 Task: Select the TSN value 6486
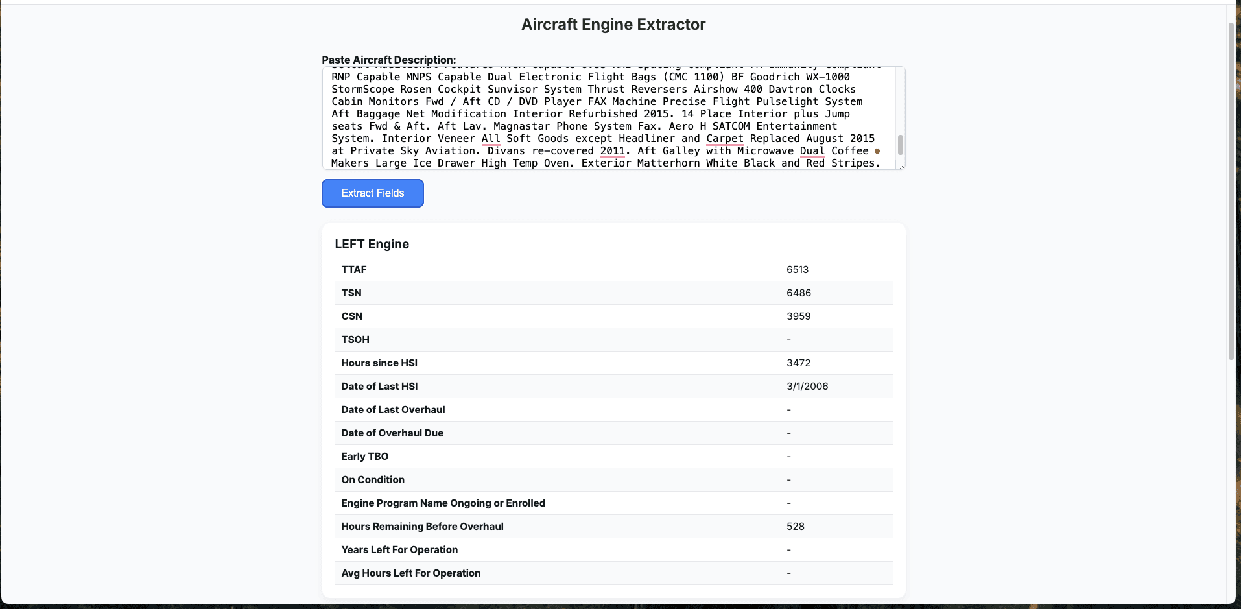tap(798, 293)
